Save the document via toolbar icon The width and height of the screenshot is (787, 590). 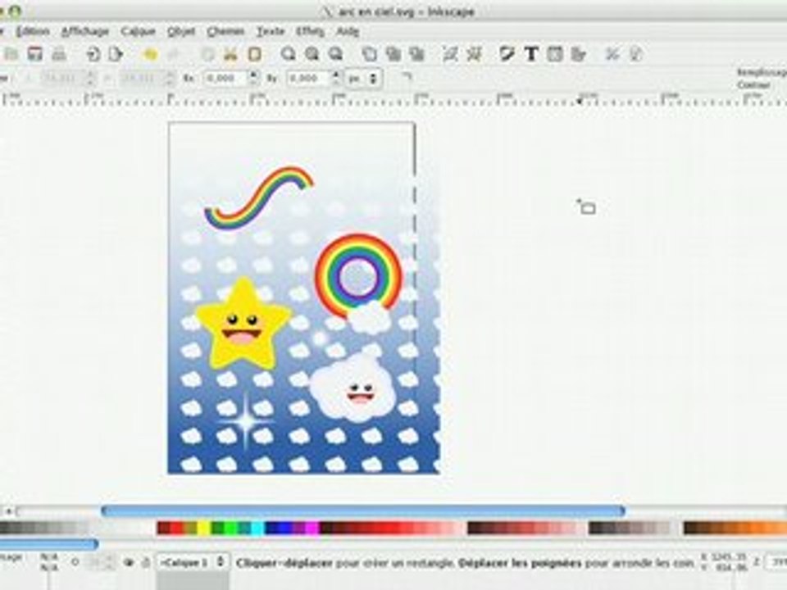[x=34, y=54]
